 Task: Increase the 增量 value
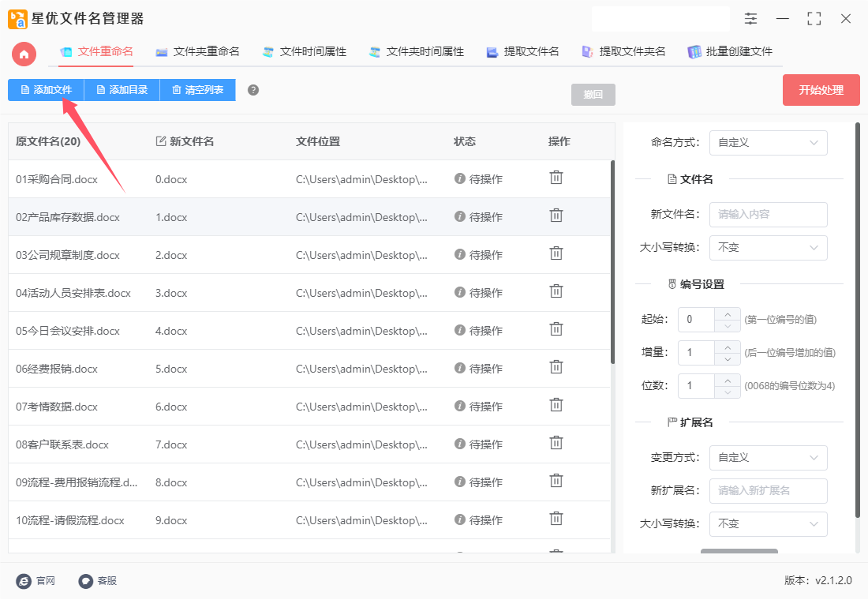point(728,347)
